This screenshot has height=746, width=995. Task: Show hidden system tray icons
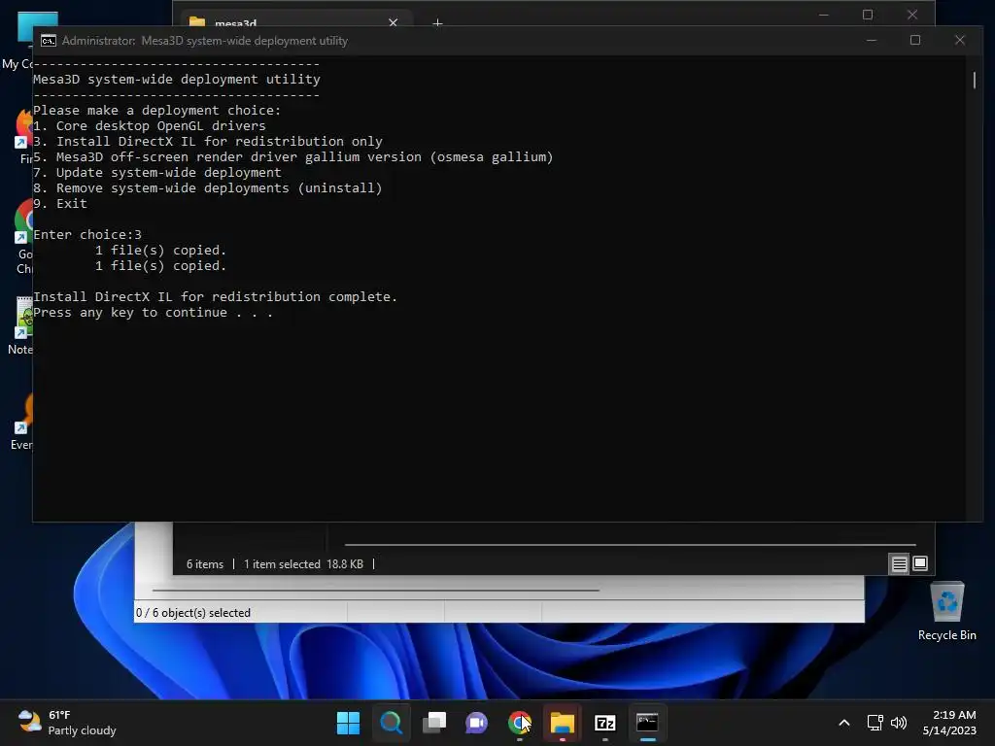pyautogui.click(x=844, y=723)
